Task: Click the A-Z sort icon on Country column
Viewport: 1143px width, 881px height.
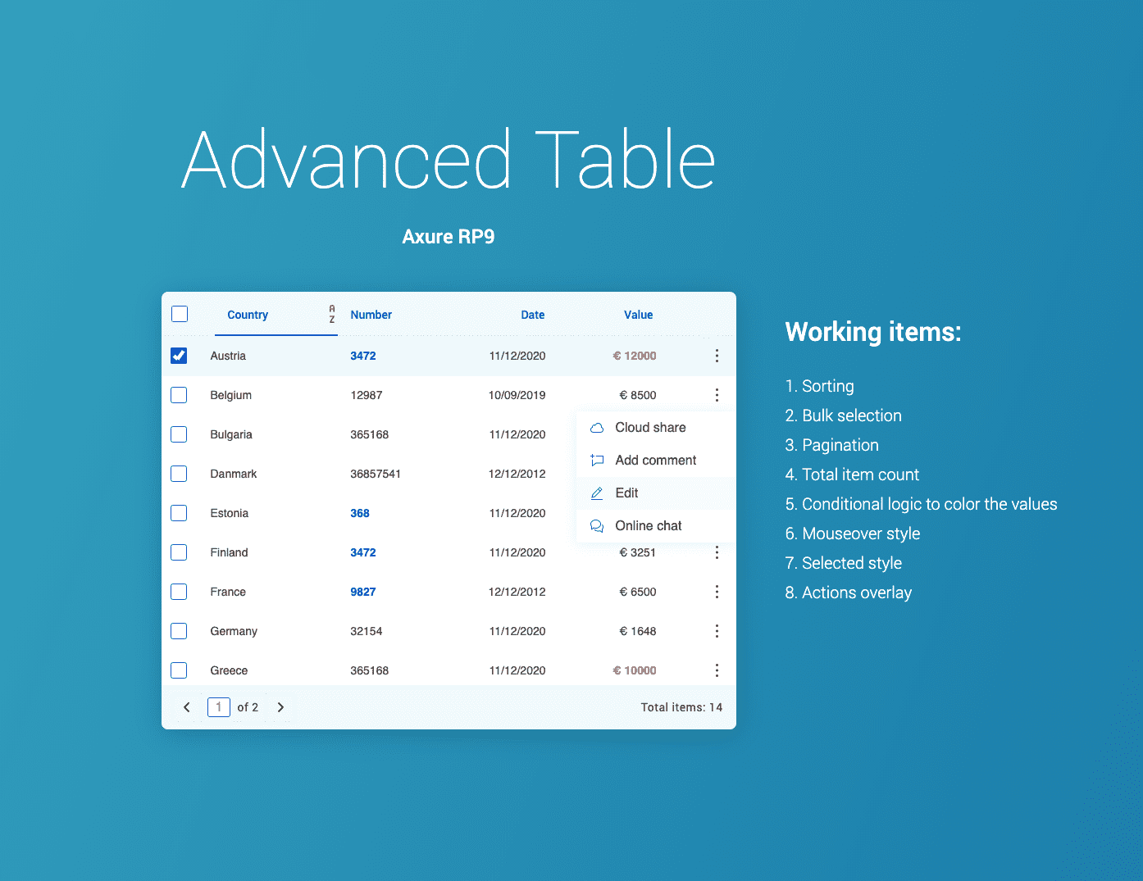Action: (x=331, y=314)
